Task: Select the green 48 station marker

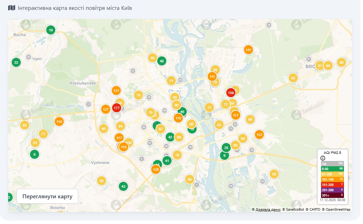Action: click(161, 61)
